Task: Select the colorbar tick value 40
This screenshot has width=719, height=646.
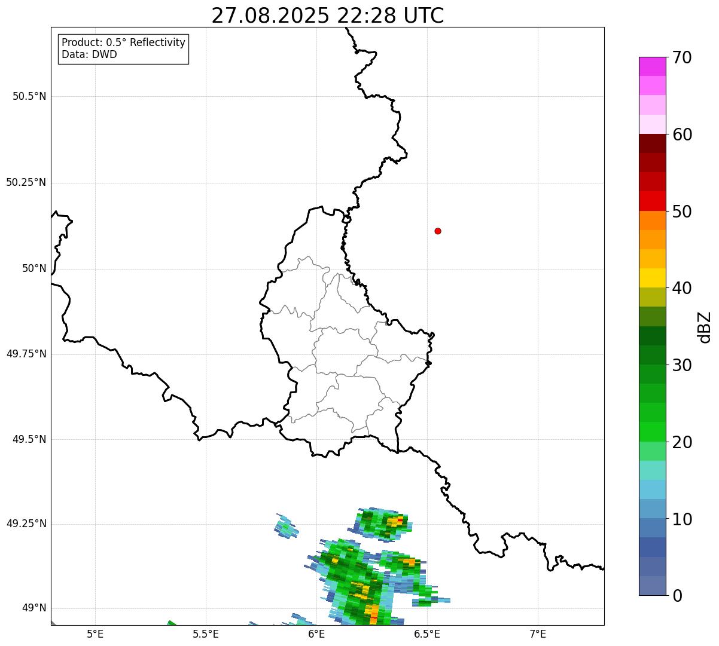Action: coord(682,288)
